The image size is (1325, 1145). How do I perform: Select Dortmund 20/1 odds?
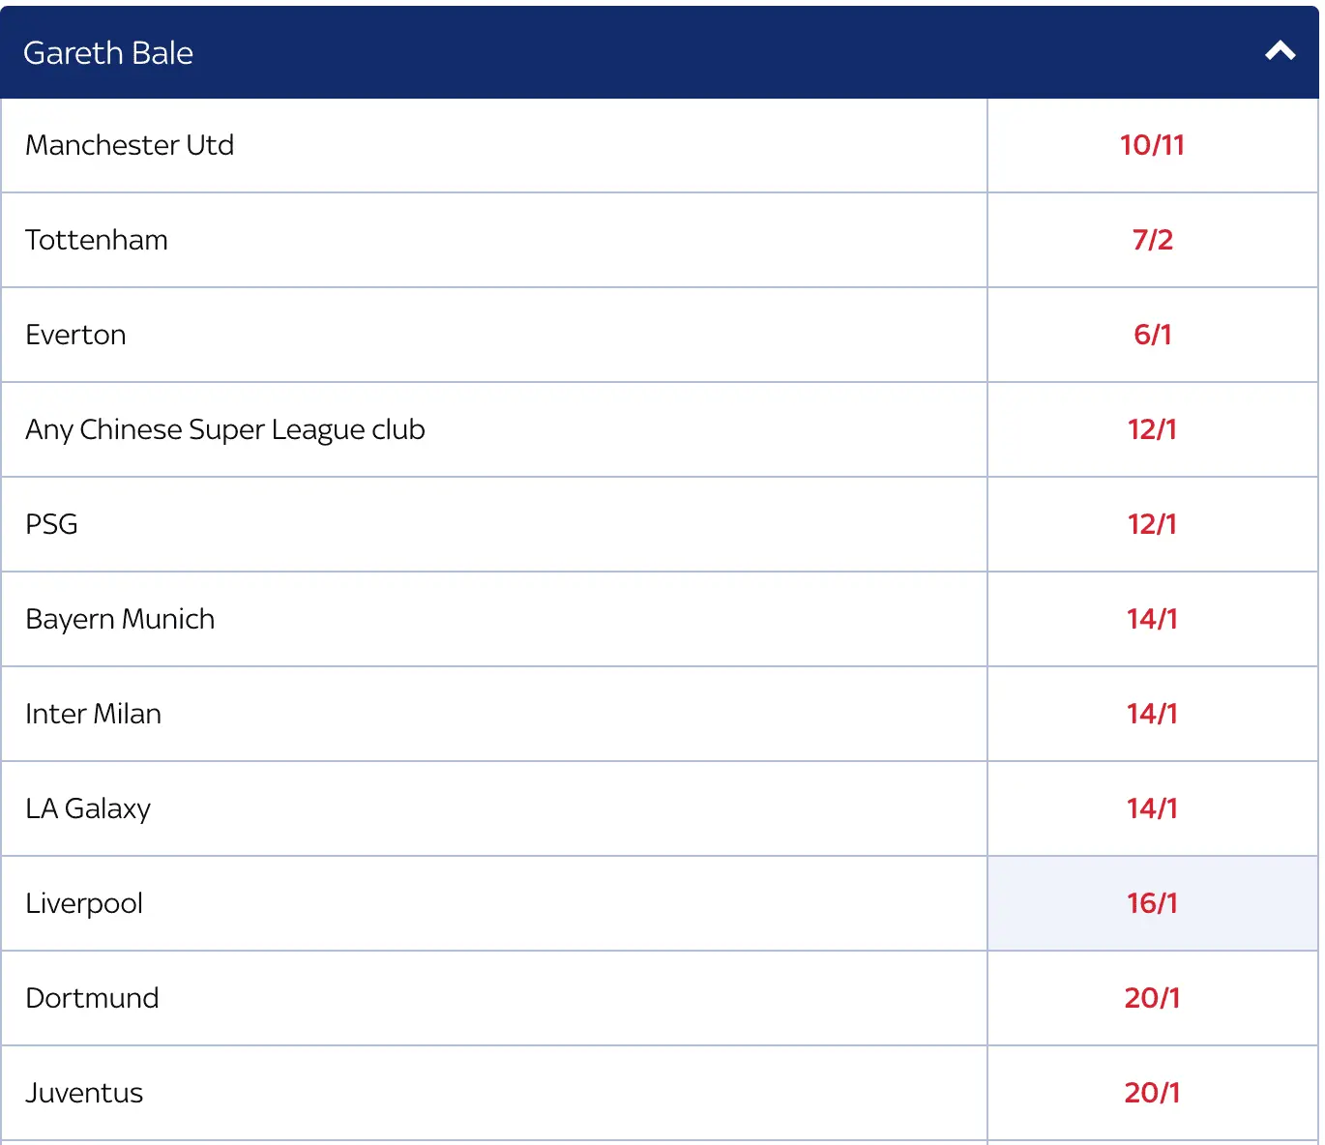1152,998
